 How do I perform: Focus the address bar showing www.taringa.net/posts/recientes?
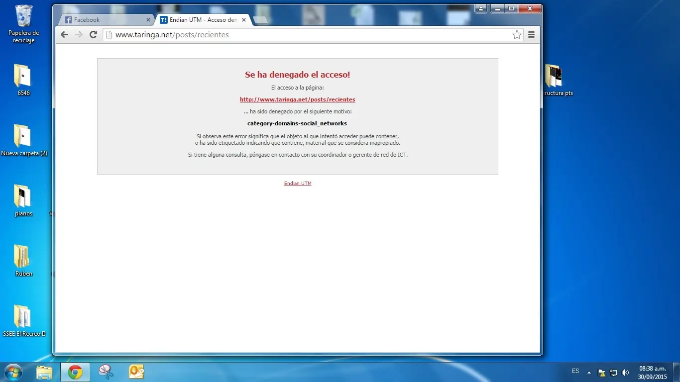click(x=313, y=35)
